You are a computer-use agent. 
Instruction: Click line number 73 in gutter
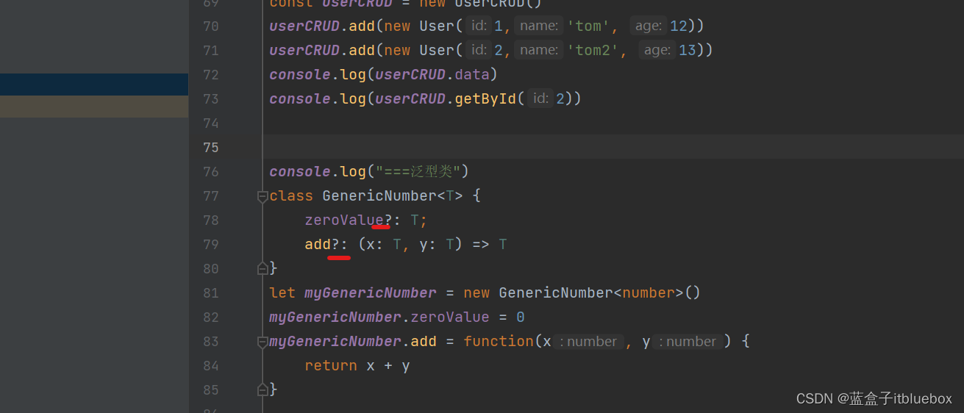[210, 99]
